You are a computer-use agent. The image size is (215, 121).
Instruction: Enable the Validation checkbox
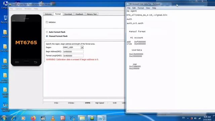tap(47, 22)
